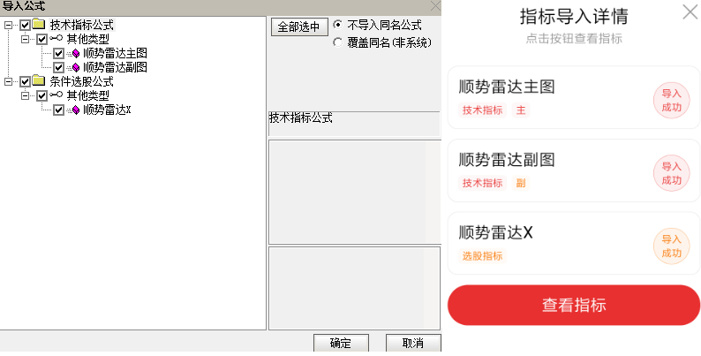Uncheck the 顺势雷达X checkbox

[58, 110]
